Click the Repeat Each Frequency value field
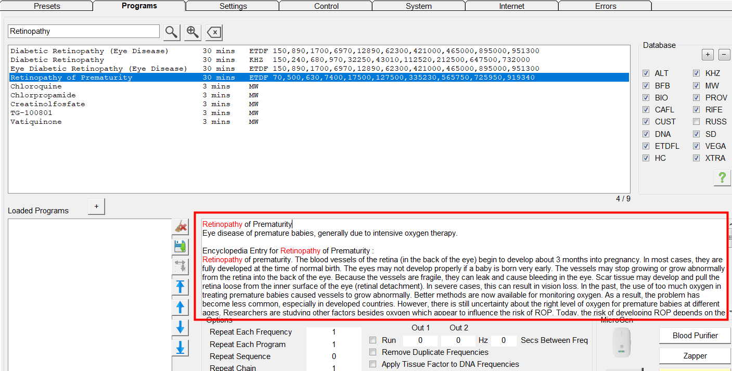Screen dimensions: 732x371 point(333,332)
